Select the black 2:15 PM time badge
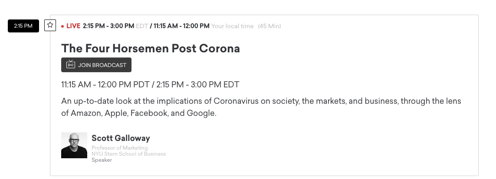Viewport: 496px width, 179px height. (23, 26)
